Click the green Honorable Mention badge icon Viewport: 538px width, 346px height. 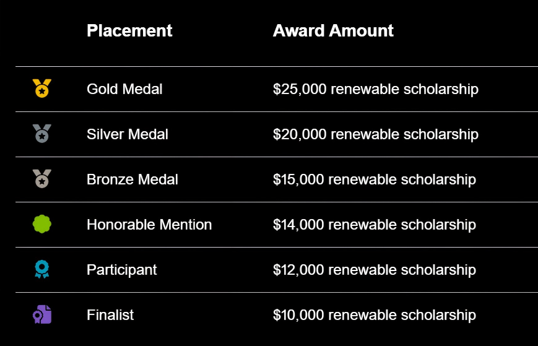coord(42,224)
